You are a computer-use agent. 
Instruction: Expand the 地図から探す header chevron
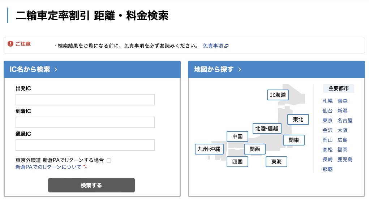click(x=240, y=70)
